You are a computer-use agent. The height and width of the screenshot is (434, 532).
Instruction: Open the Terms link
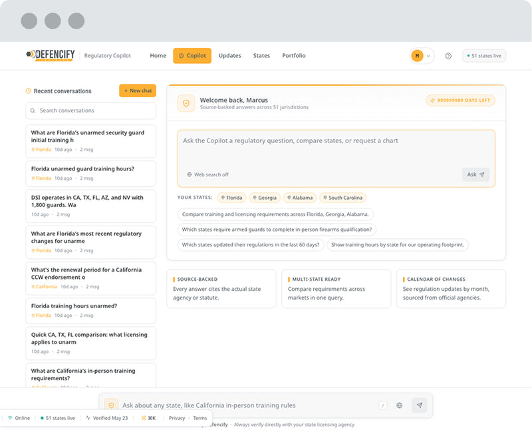[x=200, y=418]
